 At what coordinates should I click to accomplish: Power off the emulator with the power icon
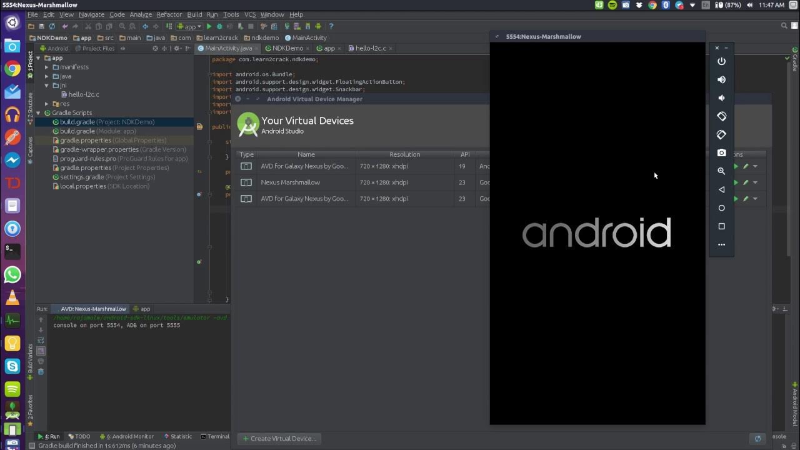[721, 61]
